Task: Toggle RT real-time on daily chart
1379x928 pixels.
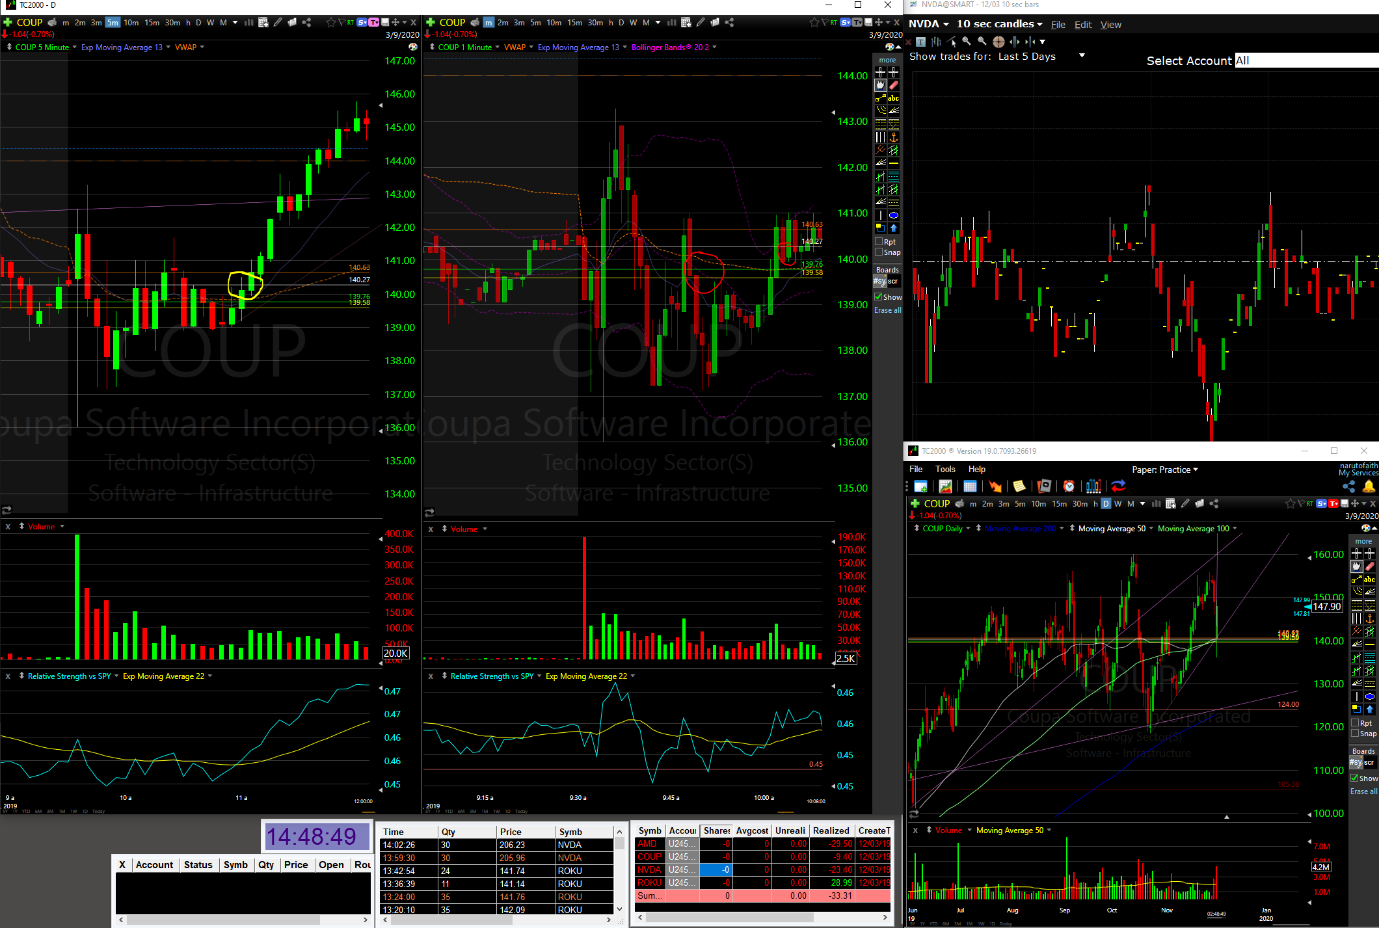Action: (x=1309, y=503)
